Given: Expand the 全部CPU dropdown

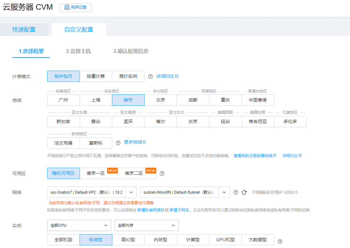Looking at the screenshot, I should click(x=79, y=225).
